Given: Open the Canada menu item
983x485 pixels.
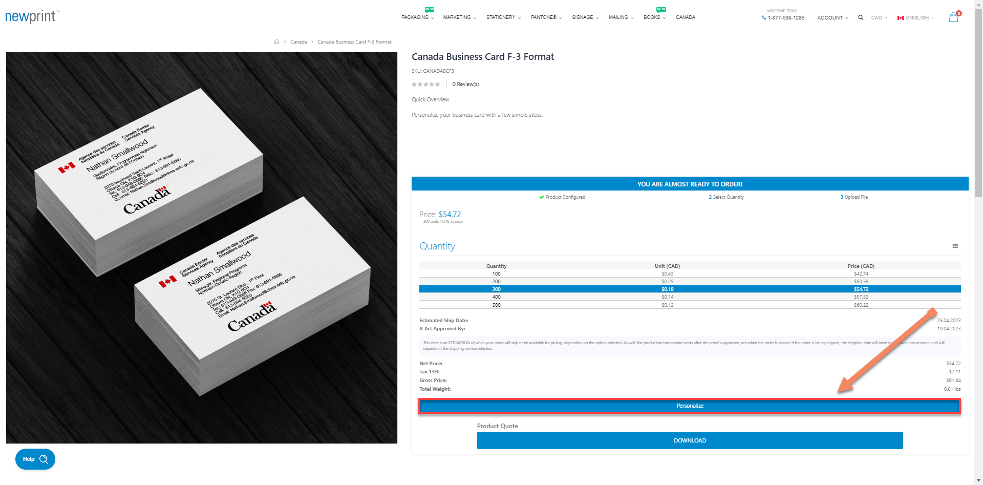Looking at the screenshot, I should [686, 17].
